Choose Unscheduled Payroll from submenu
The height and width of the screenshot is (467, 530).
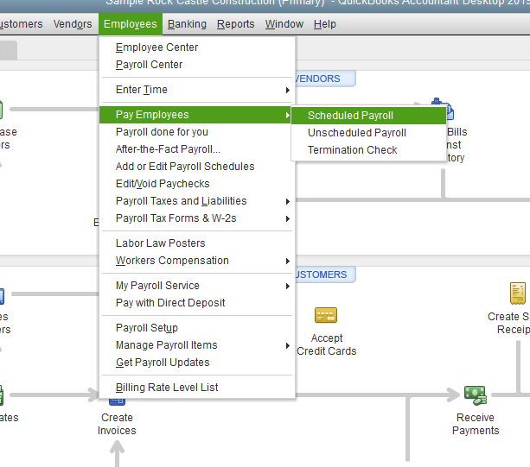tap(368, 133)
